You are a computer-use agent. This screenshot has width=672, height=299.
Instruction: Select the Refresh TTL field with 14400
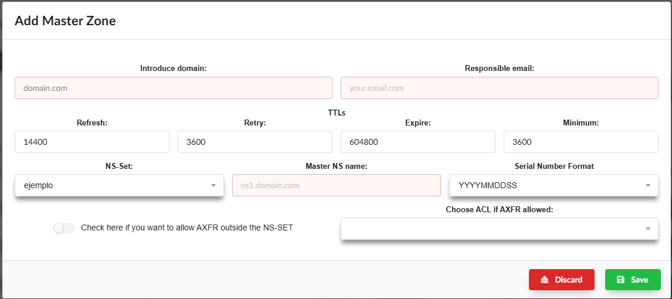(x=92, y=142)
